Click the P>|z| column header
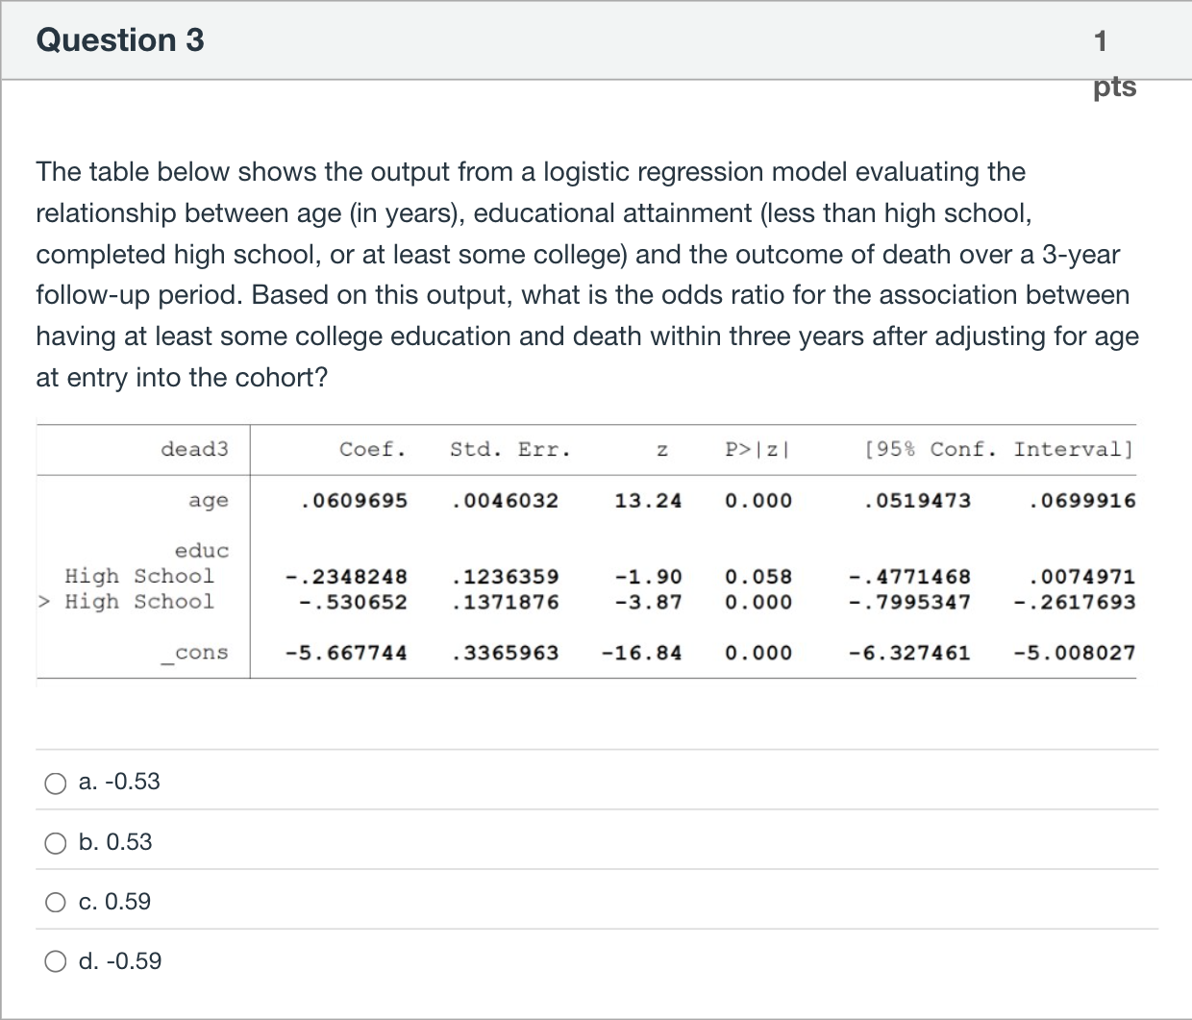Image resolution: width=1192 pixels, height=1020 pixels. pyautogui.click(x=757, y=449)
